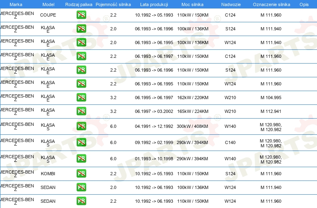The image size is (317, 208).
Task: Click the Nadwozie column header
Action: pos(231,4)
